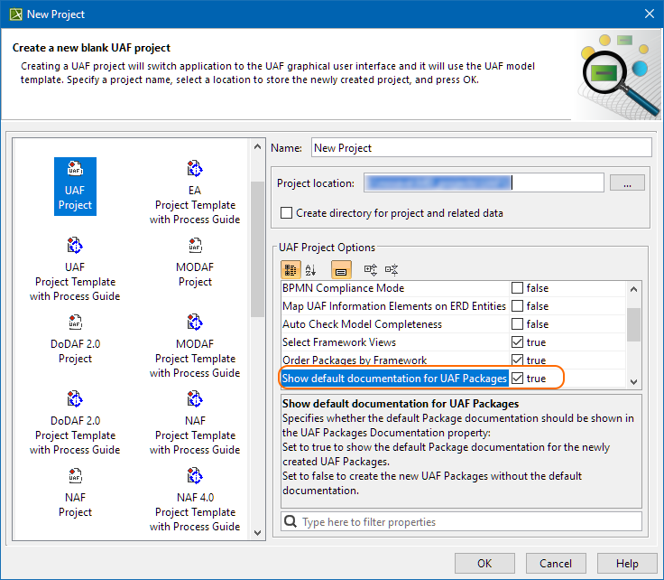Check the BPMN Compliance Mode option

[x=517, y=288]
